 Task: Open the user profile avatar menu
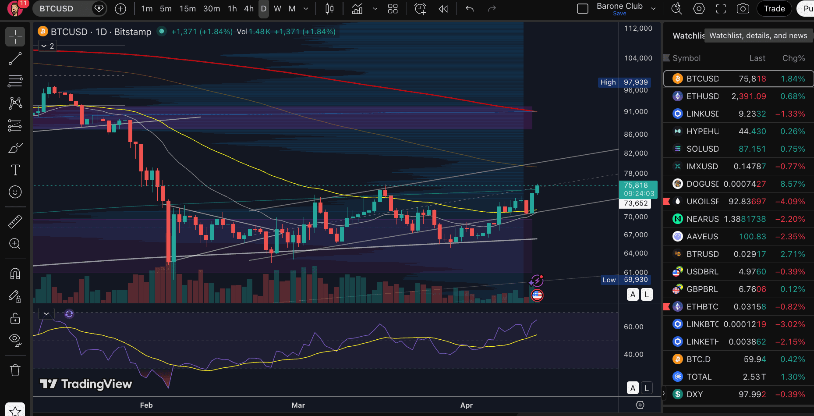(x=14, y=9)
